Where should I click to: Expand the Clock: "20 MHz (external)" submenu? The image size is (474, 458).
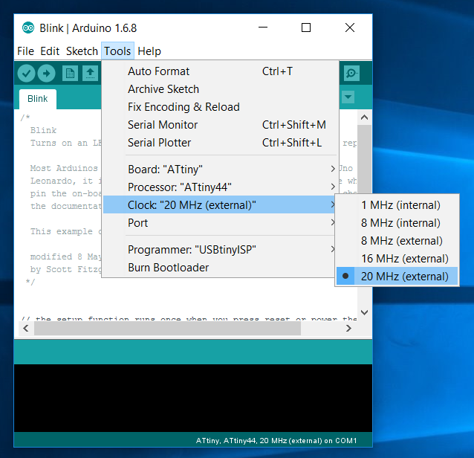[221, 205]
